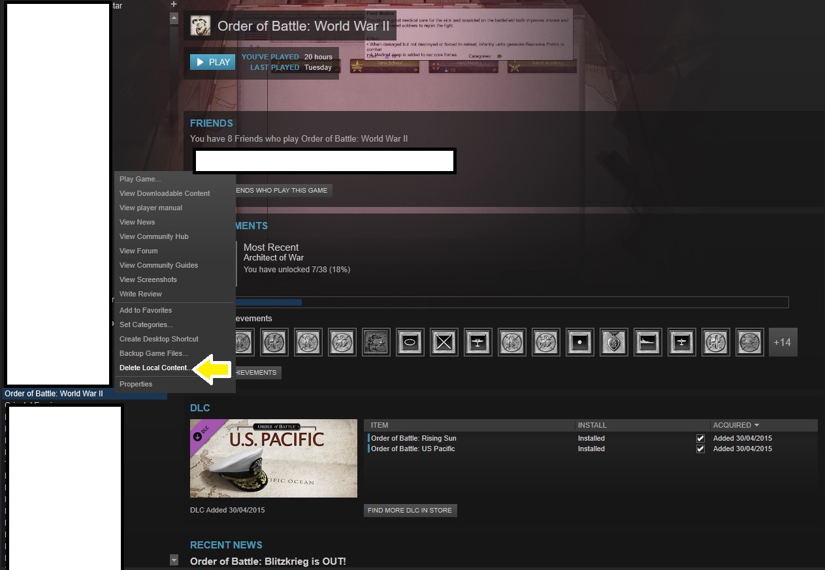Sort DLC using the ACQUIRED column arrow
The width and height of the screenshot is (825, 570).
tap(756, 425)
